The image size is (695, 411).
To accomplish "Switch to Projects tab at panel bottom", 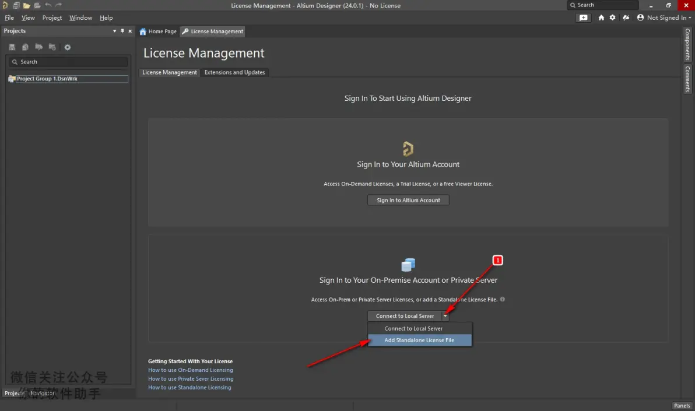I will point(14,394).
